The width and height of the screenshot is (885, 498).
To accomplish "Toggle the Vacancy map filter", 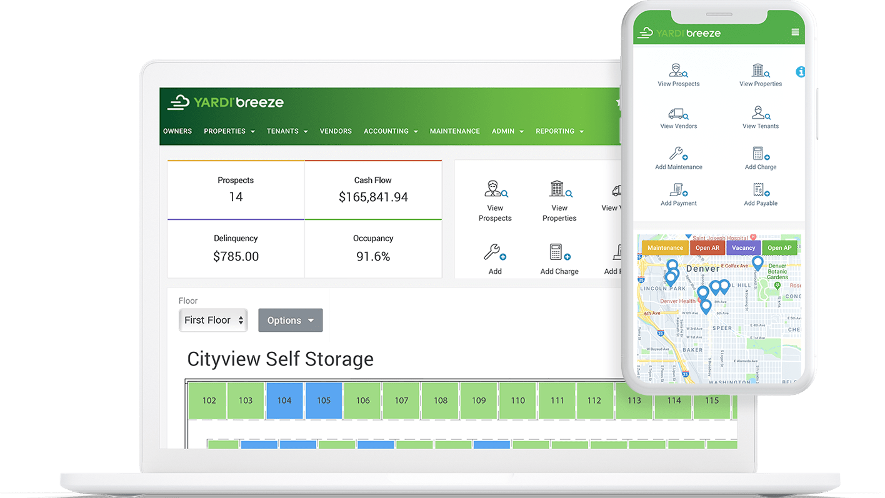I will coord(744,248).
